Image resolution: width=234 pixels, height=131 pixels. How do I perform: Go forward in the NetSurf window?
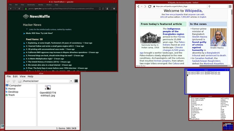(x=145, y=6)
